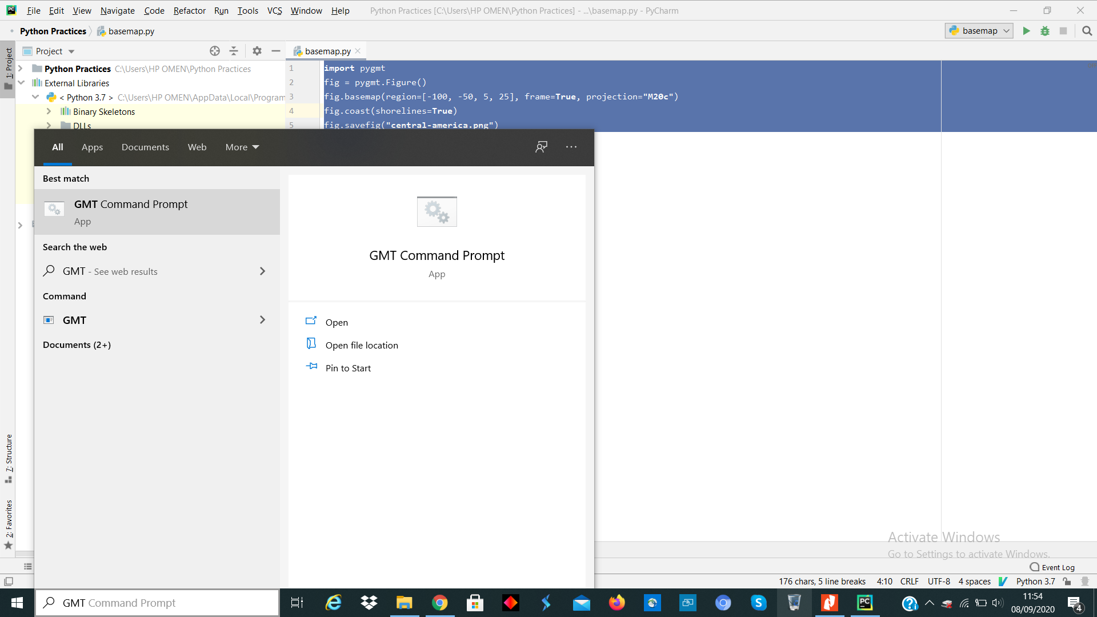The image size is (1097, 617).
Task: Expand Binary Skeletons tree node
Action: point(49,111)
